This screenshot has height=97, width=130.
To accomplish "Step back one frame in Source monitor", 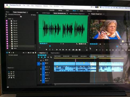I will [x=60, y=50].
